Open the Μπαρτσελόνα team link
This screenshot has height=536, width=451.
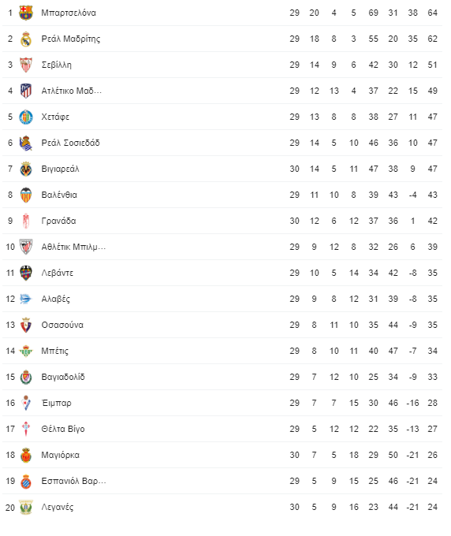69,13
